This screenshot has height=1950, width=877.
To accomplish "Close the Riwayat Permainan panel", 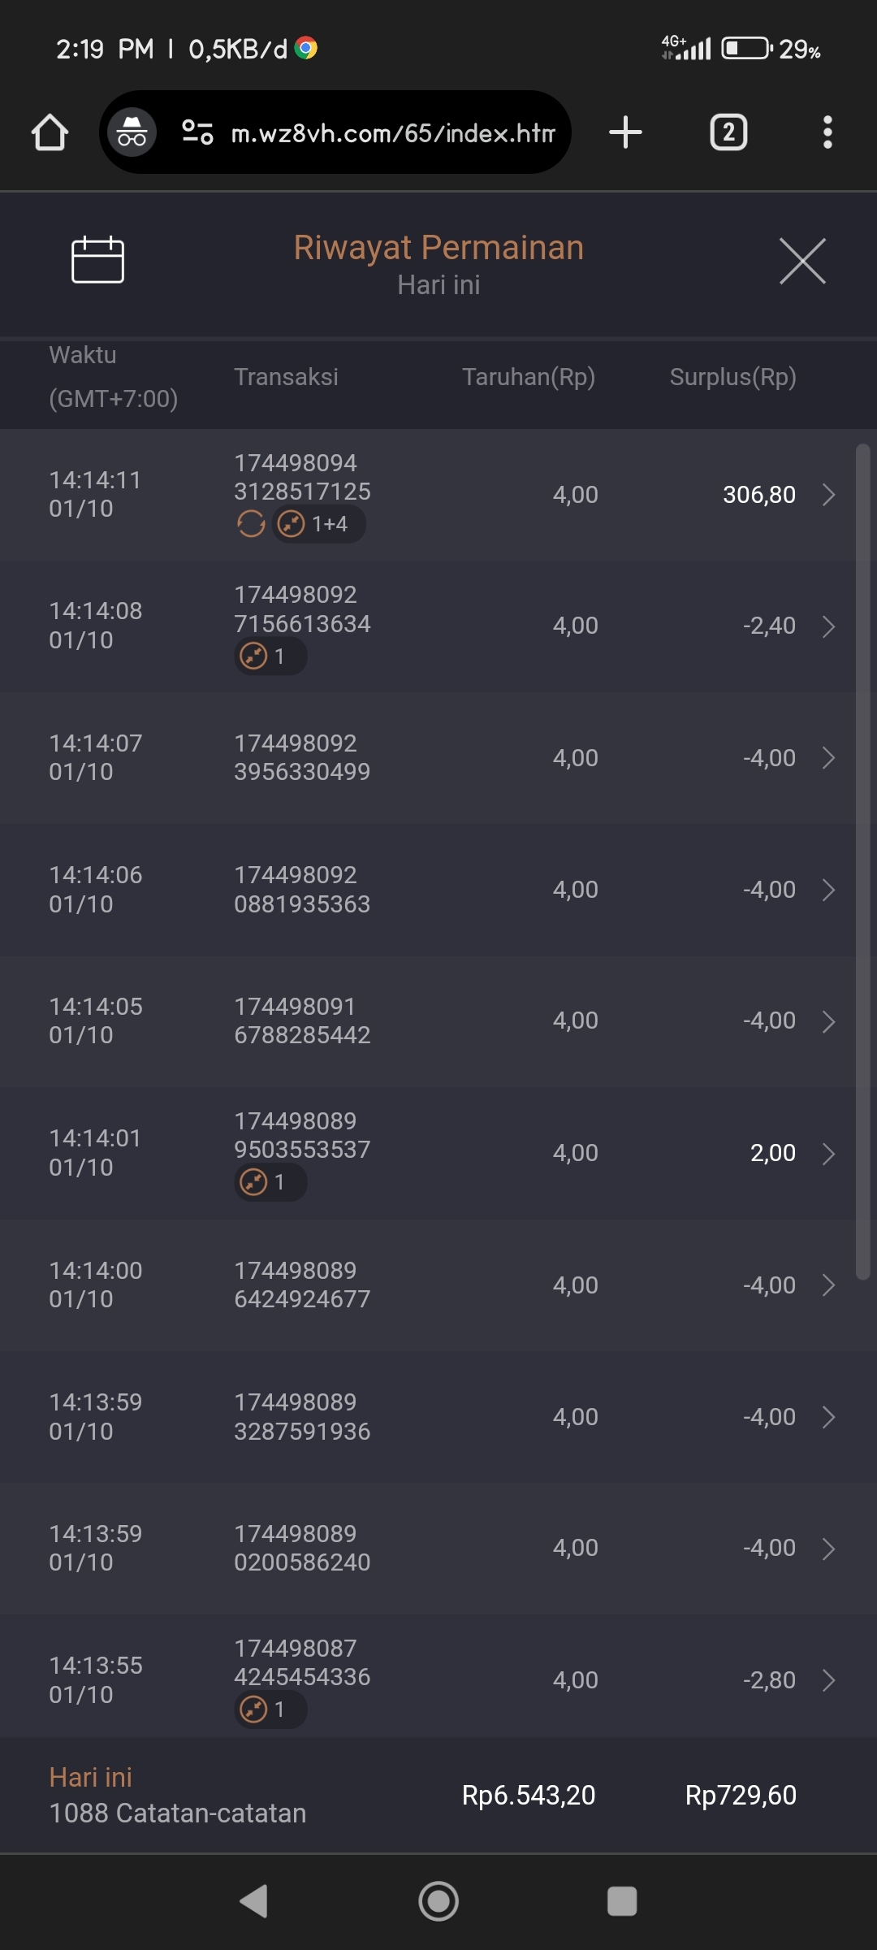I will [802, 261].
